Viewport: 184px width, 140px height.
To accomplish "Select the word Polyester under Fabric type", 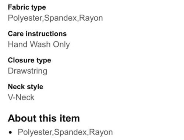I will (x=25, y=18).
